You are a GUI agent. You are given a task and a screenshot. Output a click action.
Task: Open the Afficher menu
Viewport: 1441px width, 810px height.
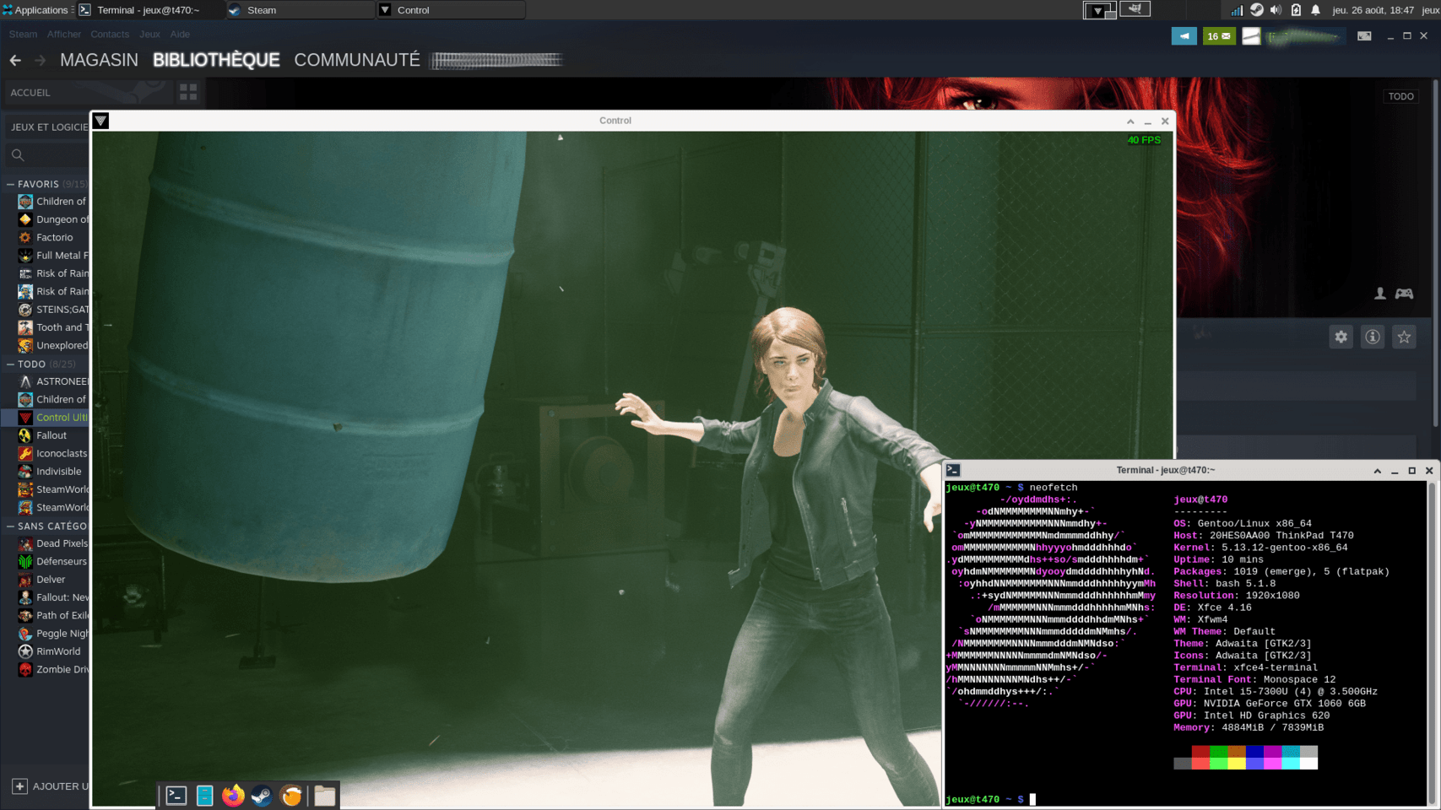(64, 35)
